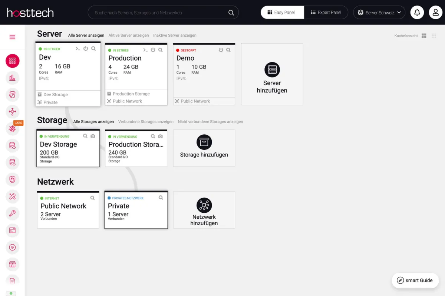
Task: Open the Server Schweiz location dropdown
Action: click(x=379, y=13)
